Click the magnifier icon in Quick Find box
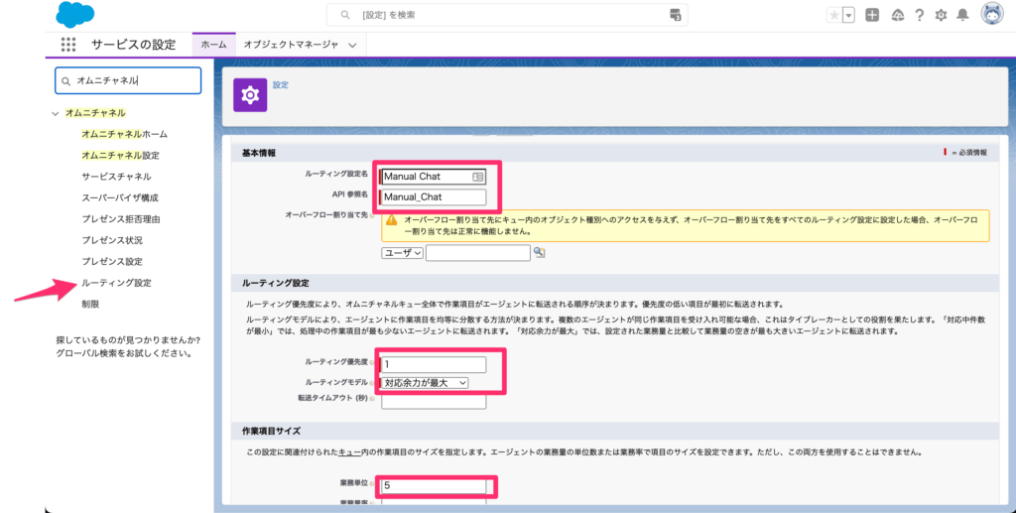This screenshot has height=513, width=1016. pyautogui.click(x=66, y=81)
